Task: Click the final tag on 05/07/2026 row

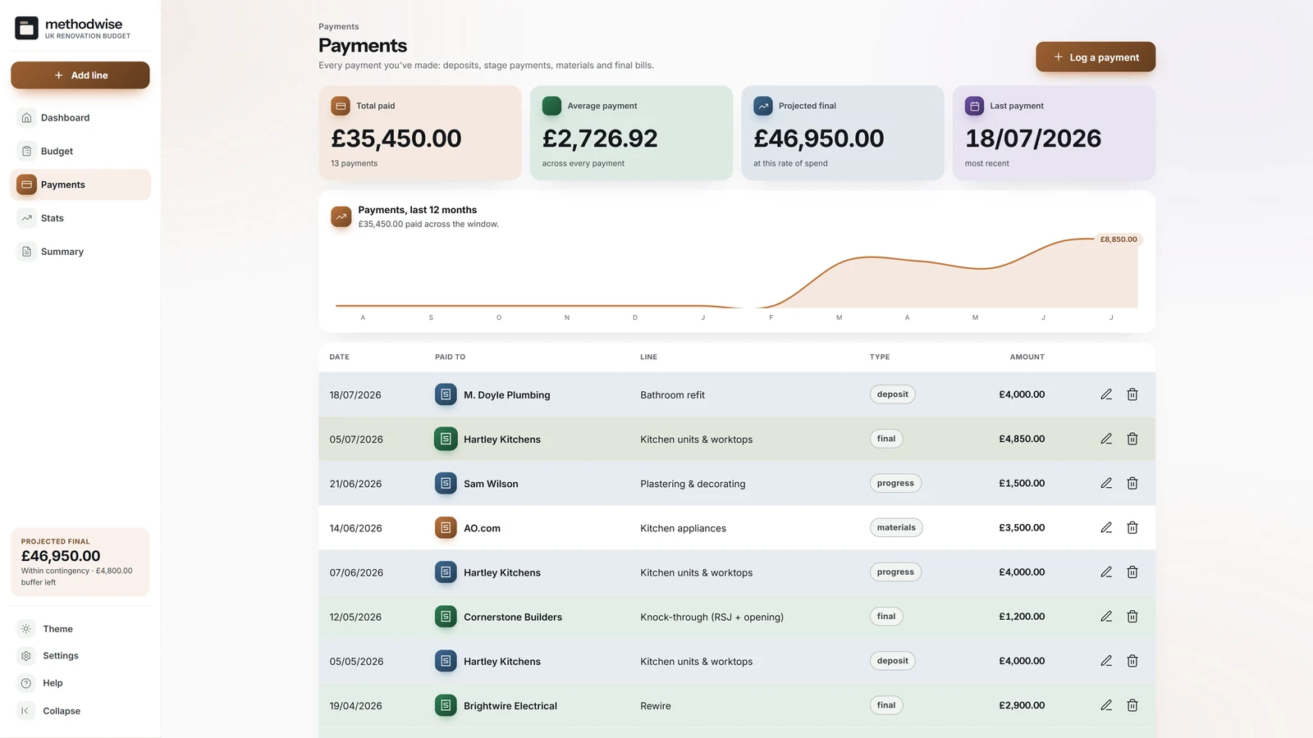Action: [886, 439]
